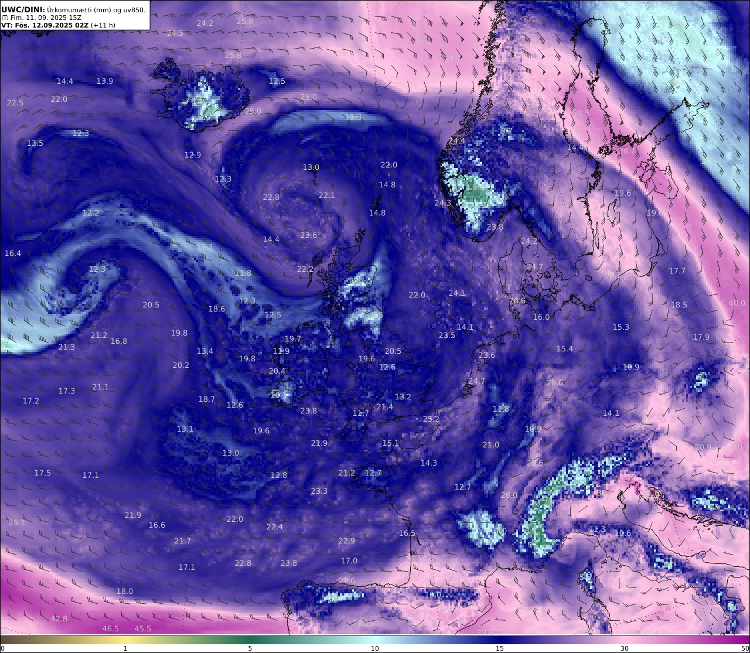Screen dimensions: 750x653
Task: Click the map value 13.4
Action: pyautogui.click(x=204, y=351)
